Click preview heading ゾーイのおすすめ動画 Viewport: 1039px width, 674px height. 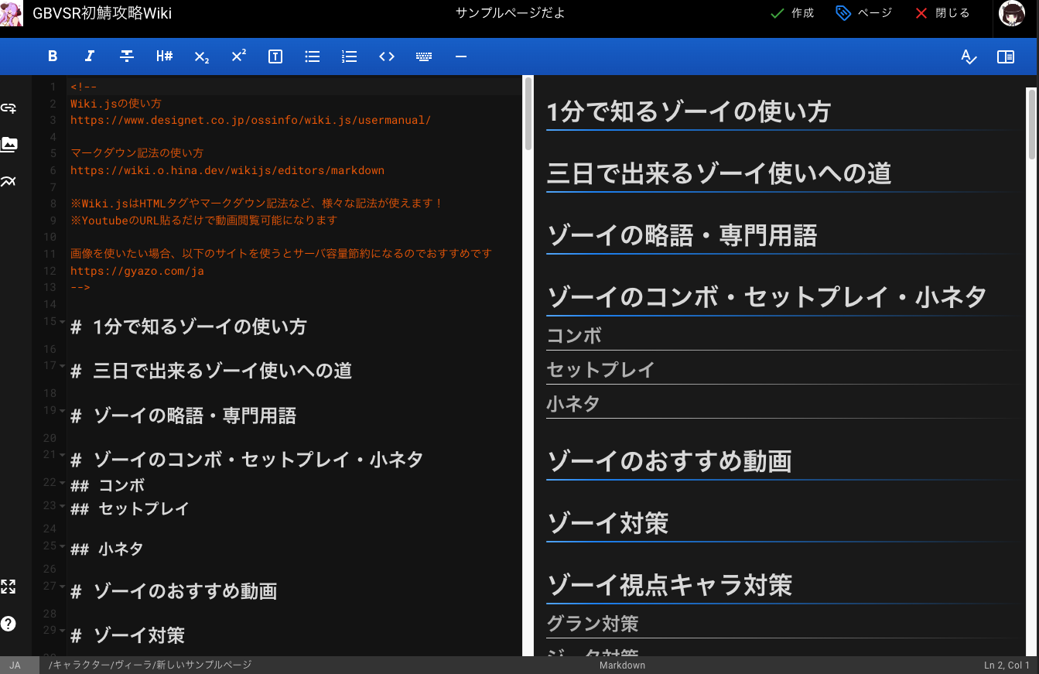pos(670,461)
